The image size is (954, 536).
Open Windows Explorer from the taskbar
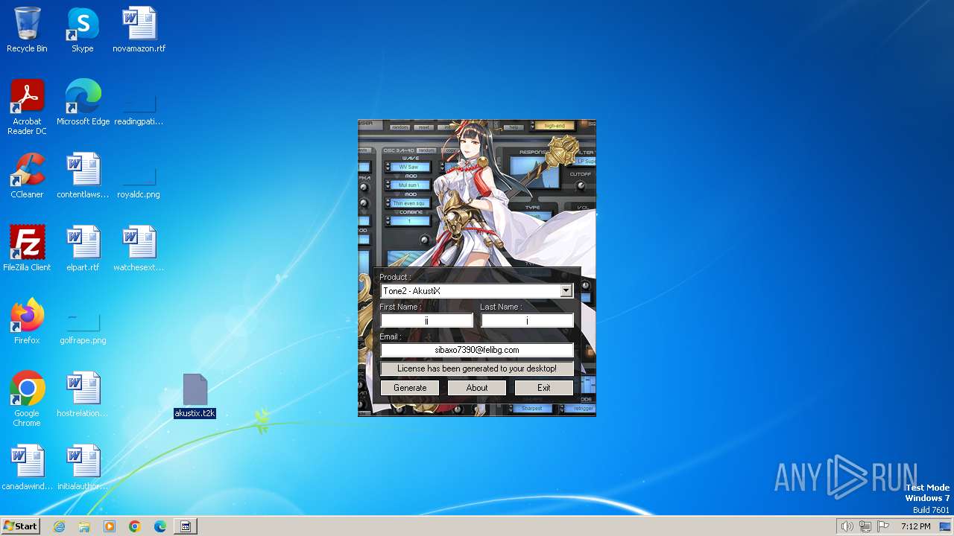point(84,526)
